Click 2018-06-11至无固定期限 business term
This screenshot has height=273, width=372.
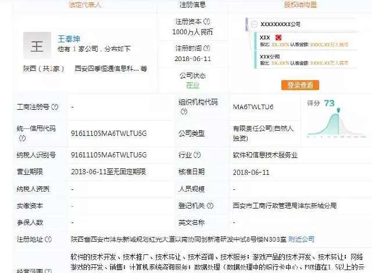(109, 172)
